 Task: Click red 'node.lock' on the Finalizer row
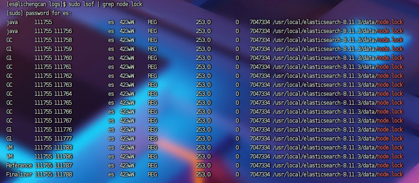coord(390,175)
